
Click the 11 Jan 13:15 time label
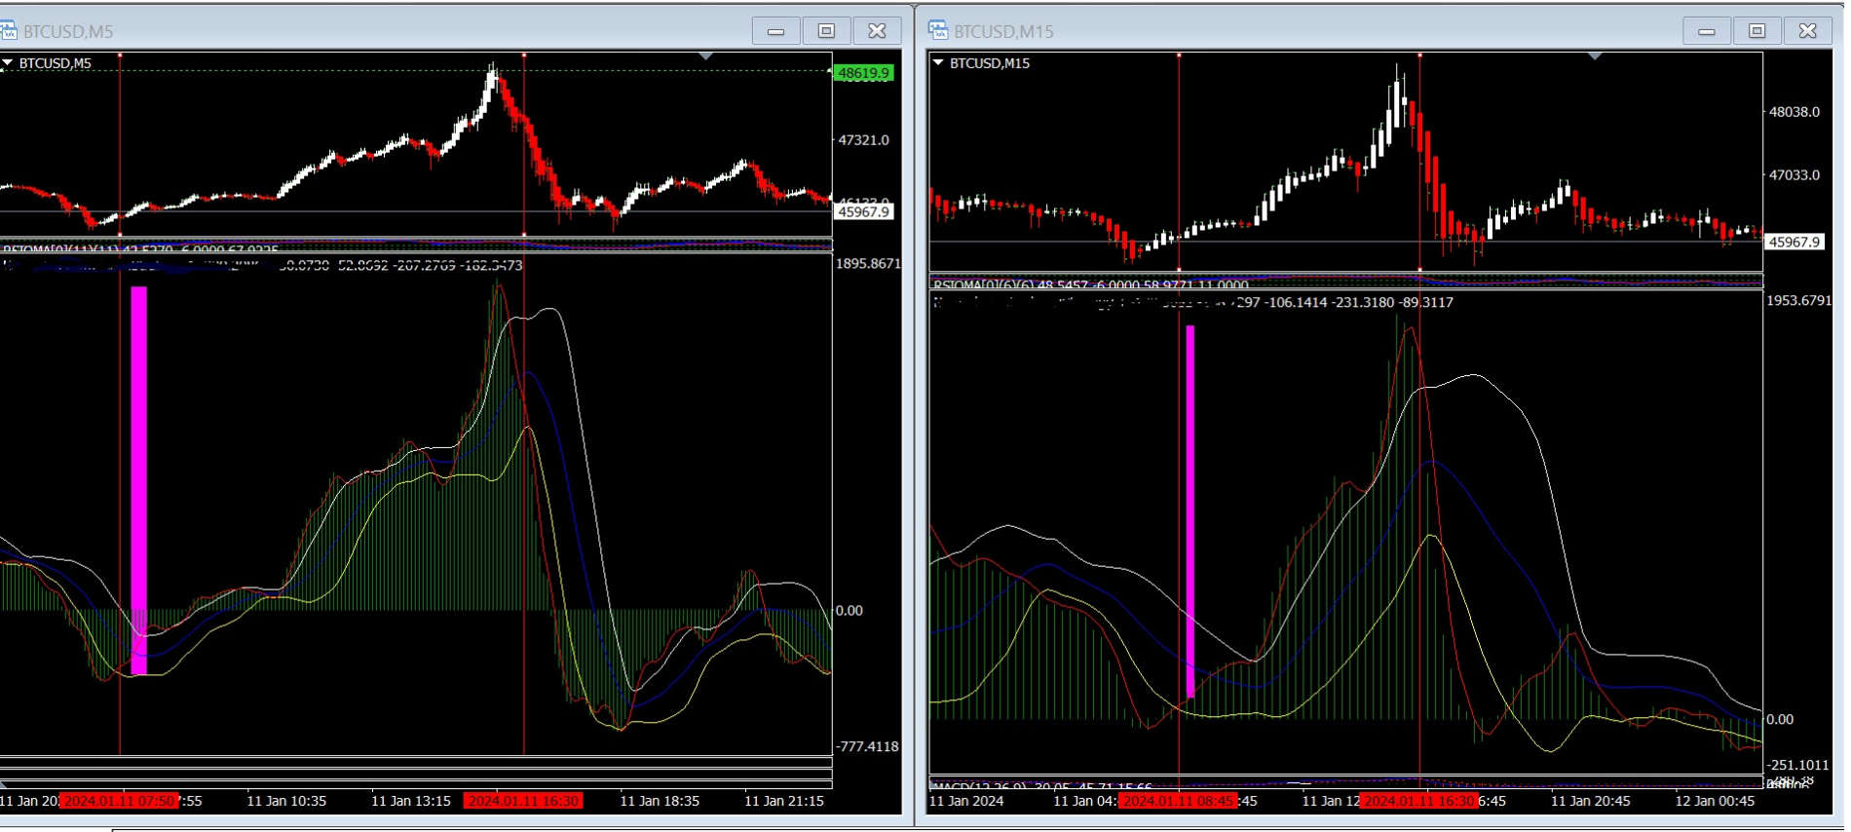411,801
